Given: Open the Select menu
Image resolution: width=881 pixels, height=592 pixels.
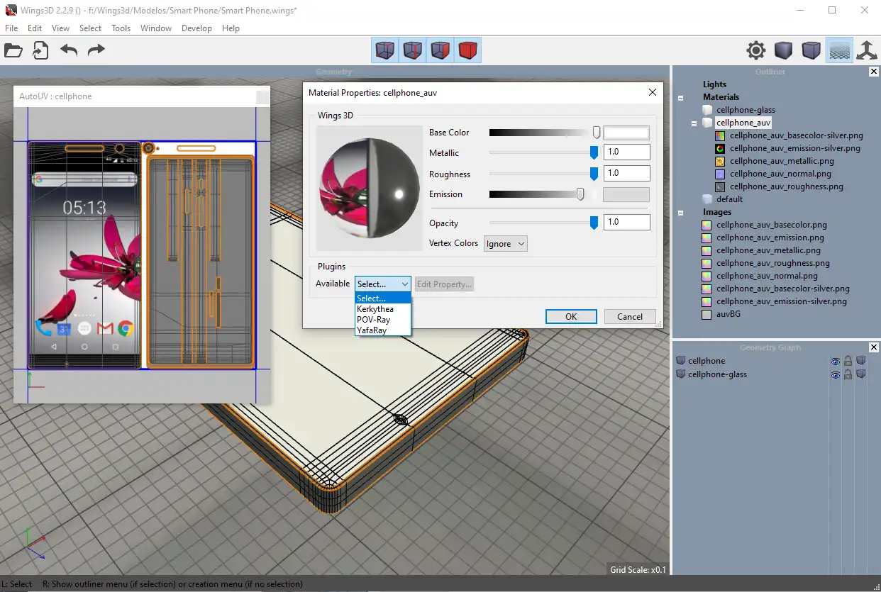Looking at the screenshot, I should click(90, 28).
